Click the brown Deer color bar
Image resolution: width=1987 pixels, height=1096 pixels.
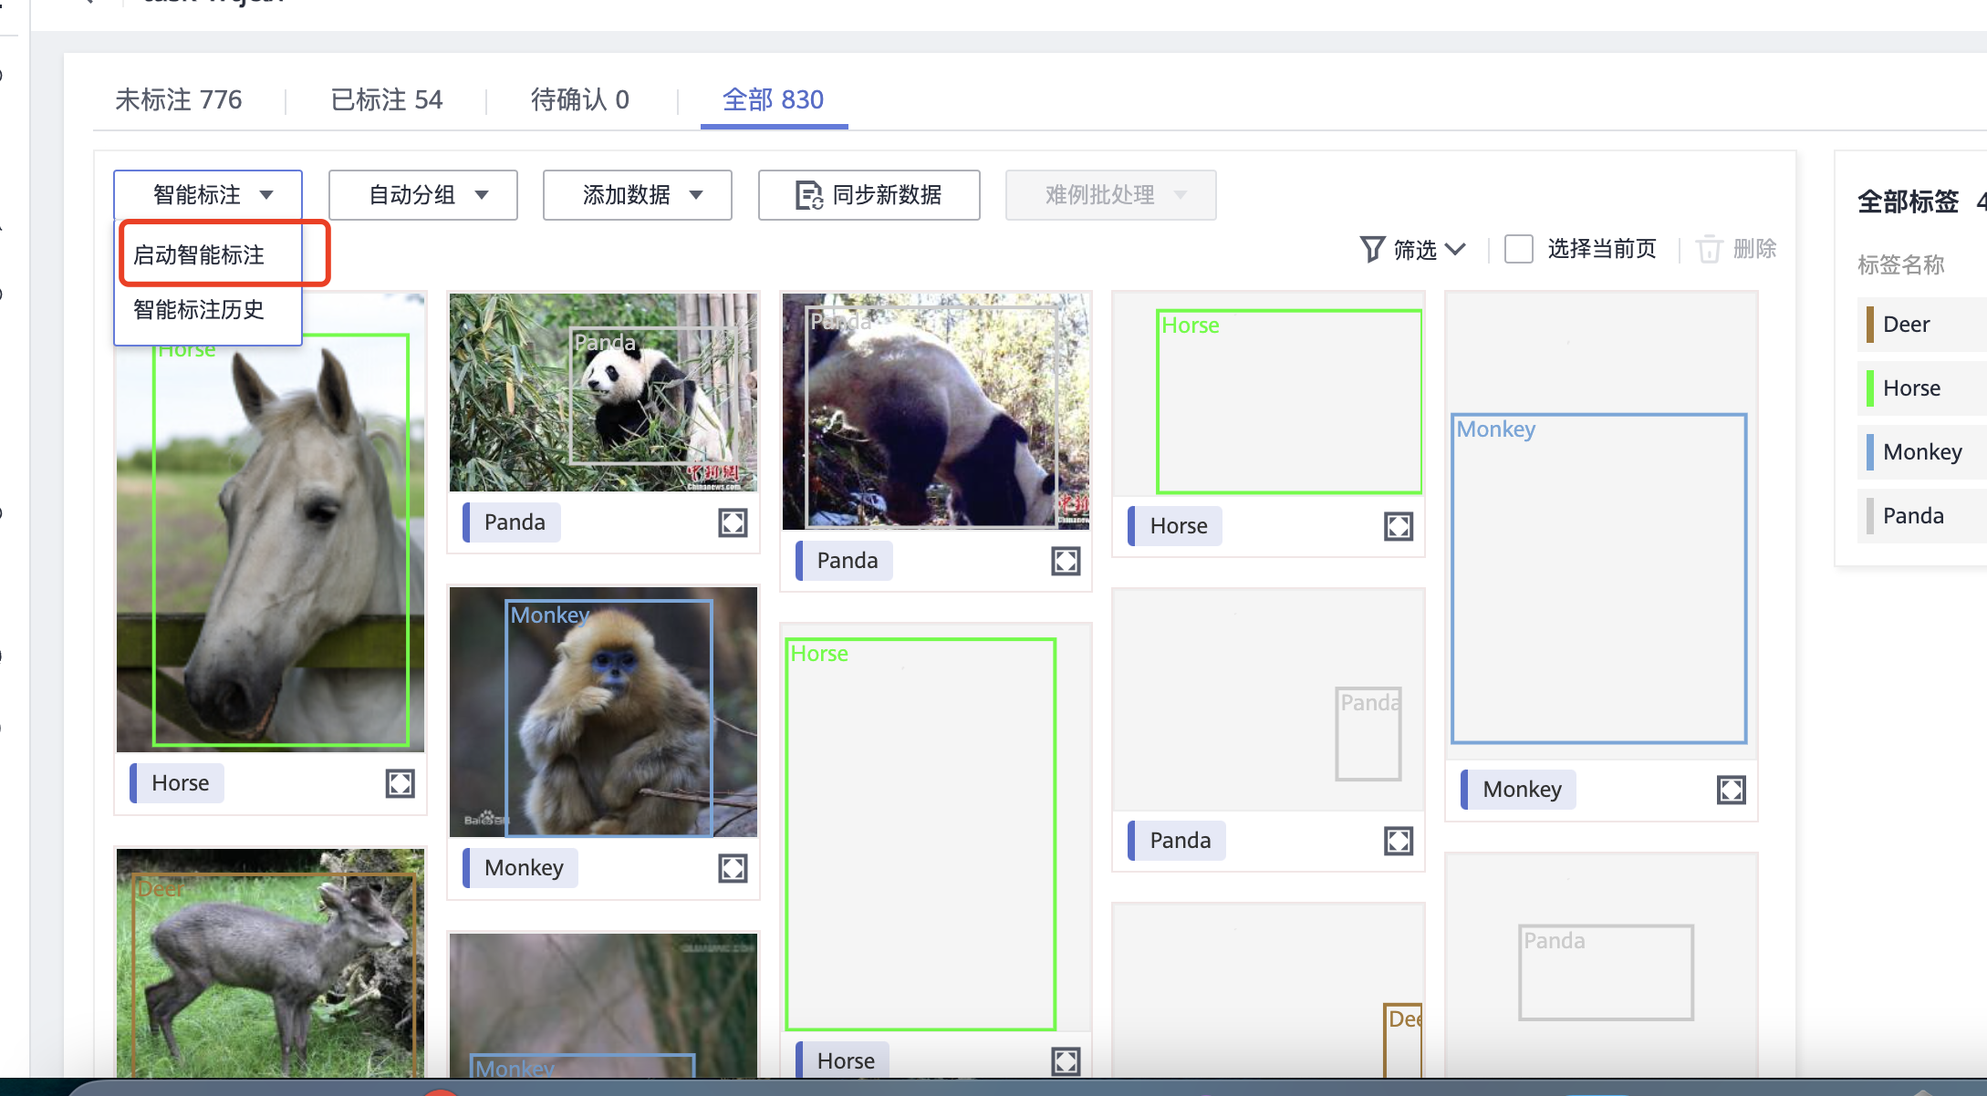pyautogui.click(x=1869, y=325)
